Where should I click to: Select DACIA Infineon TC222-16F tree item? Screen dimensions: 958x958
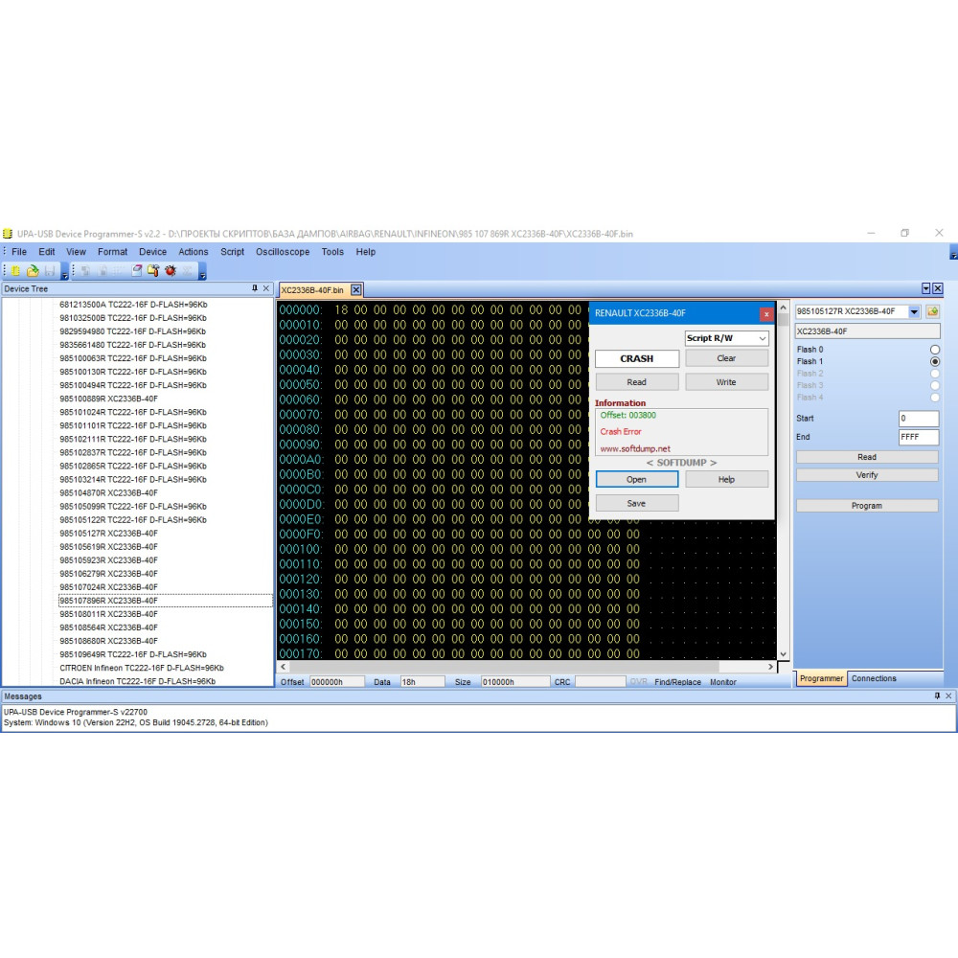[x=137, y=681]
